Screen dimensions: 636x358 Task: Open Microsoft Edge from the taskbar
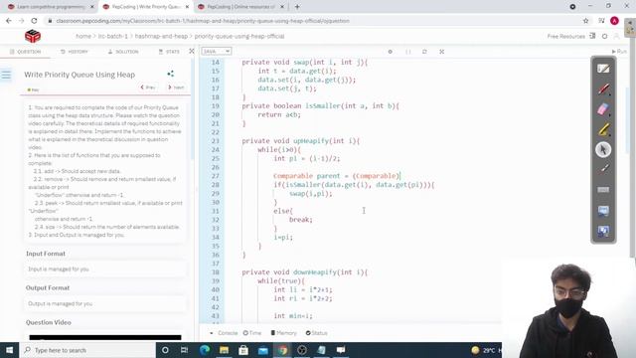coord(205,350)
